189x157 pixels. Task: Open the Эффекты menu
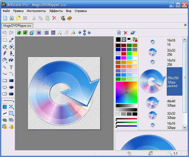click(56, 11)
